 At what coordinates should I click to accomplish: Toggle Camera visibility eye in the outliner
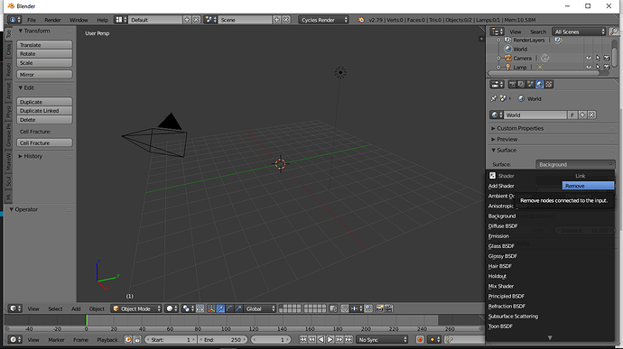(589, 58)
